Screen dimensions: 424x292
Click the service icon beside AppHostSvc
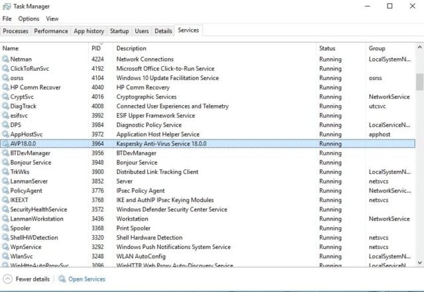(5, 134)
